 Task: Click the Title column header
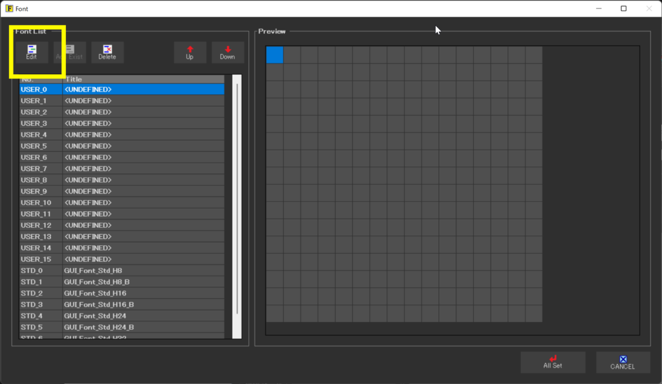(x=142, y=79)
